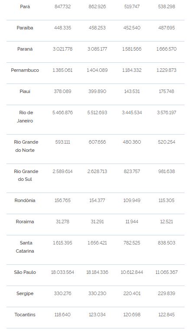
Task: Click Rio Grande do Sul value 823.757
Action: [132, 171]
